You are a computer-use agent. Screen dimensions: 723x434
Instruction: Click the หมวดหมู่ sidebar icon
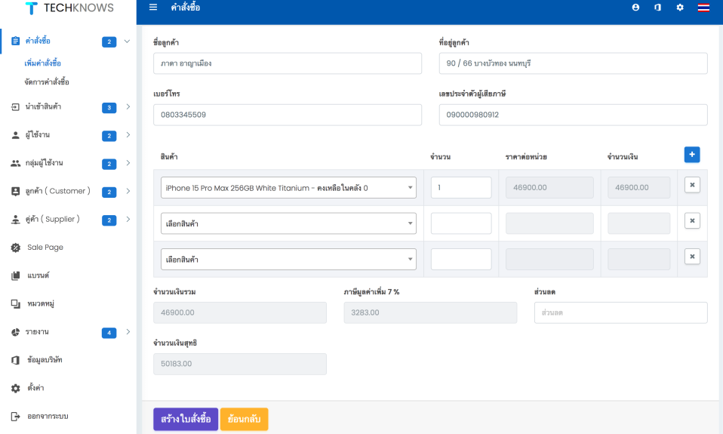point(15,304)
